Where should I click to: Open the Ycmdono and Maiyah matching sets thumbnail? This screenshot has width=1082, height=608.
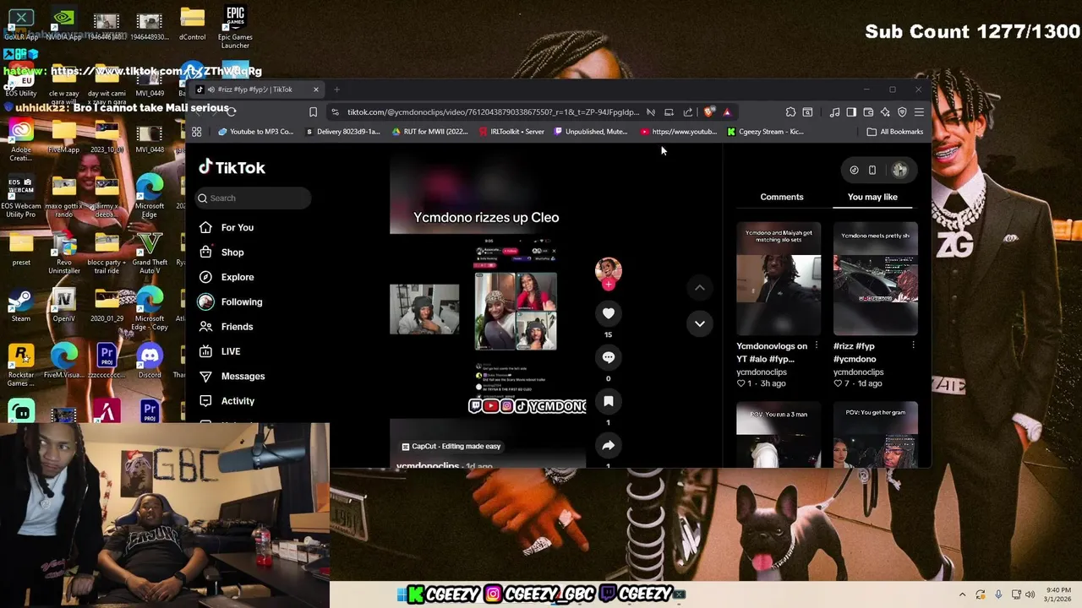coord(779,279)
